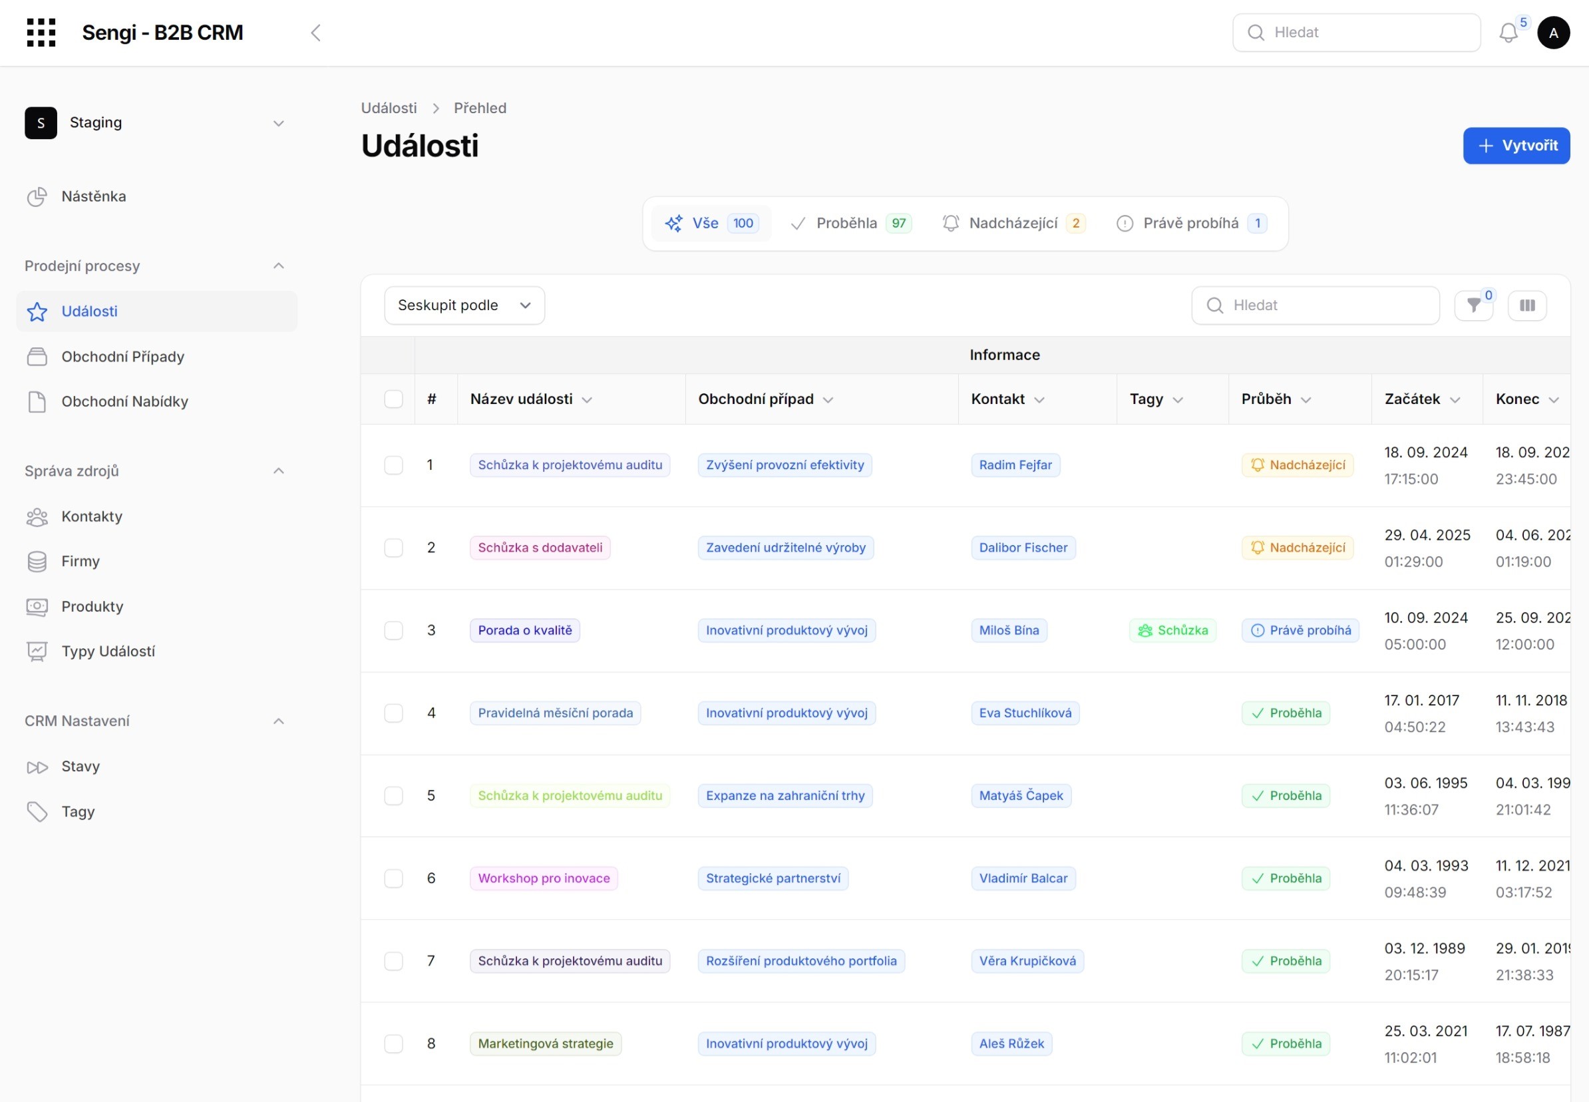
Task: Open notifications bell icon
Action: [1508, 33]
